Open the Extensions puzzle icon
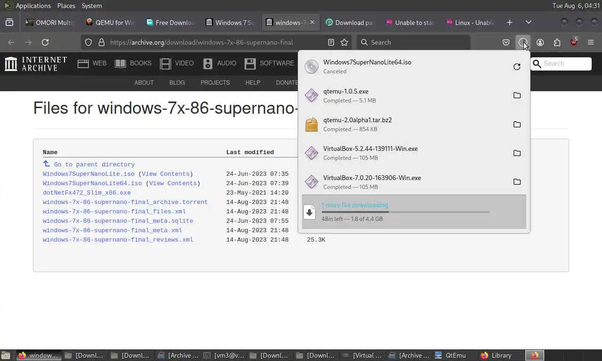 557,42
